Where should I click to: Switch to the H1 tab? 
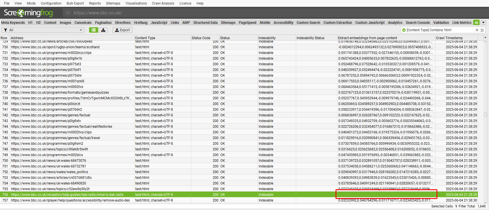30,22
